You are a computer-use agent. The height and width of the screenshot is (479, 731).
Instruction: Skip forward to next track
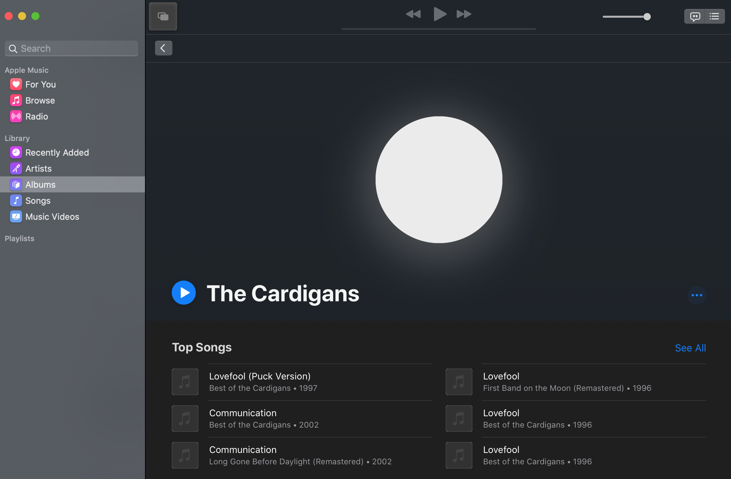coord(464,14)
